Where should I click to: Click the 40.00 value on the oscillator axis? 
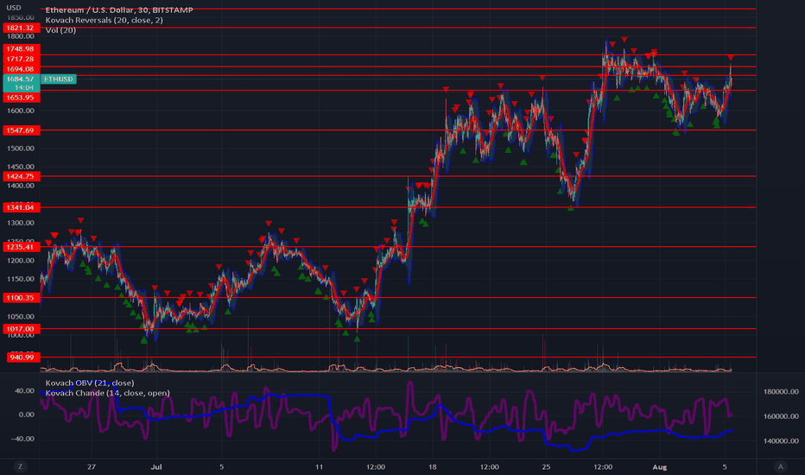[x=25, y=390]
